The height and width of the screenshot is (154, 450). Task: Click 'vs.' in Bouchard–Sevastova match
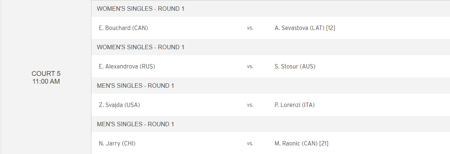click(x=250, y=28)
